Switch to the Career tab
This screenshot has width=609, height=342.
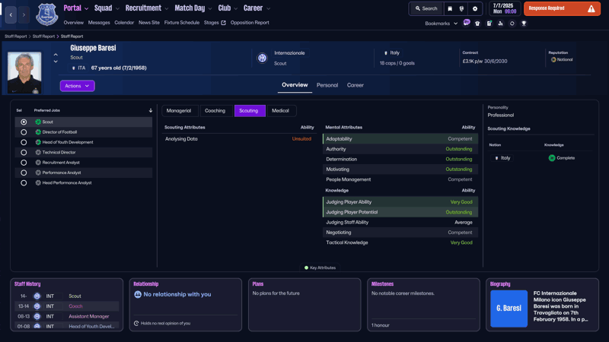[x=355, y=85]
